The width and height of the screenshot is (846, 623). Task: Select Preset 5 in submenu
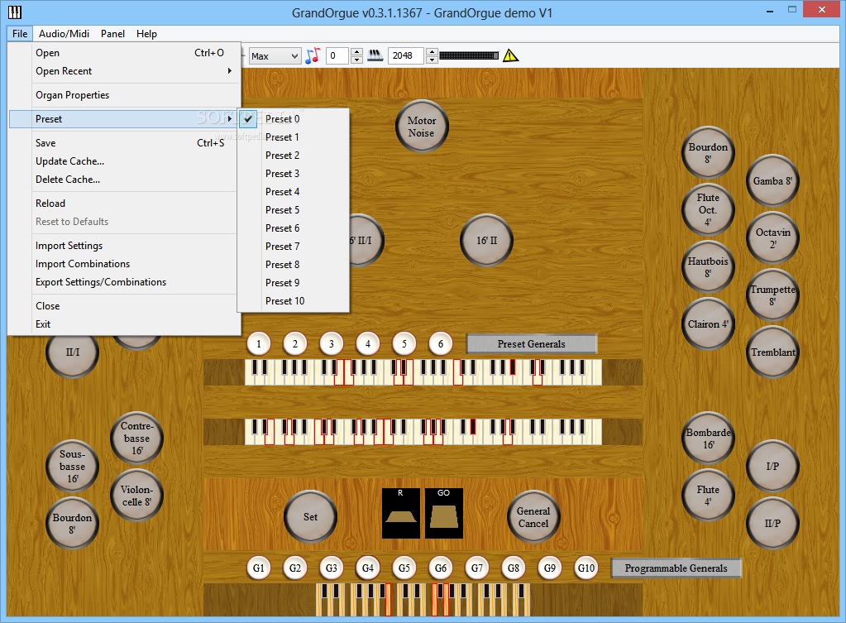[294, 210]
